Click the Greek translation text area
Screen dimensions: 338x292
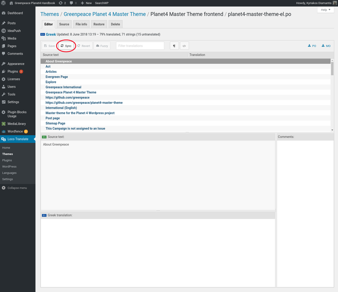pos(158,253)
